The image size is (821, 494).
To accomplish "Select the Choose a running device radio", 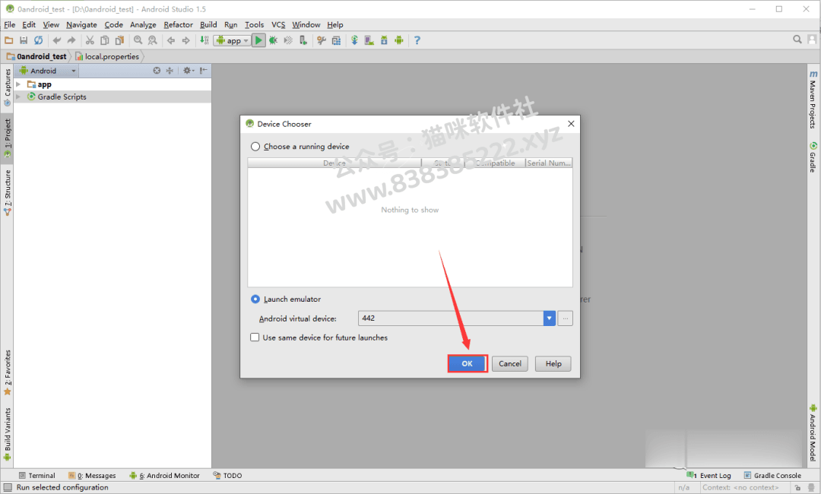I will point(255,147).
